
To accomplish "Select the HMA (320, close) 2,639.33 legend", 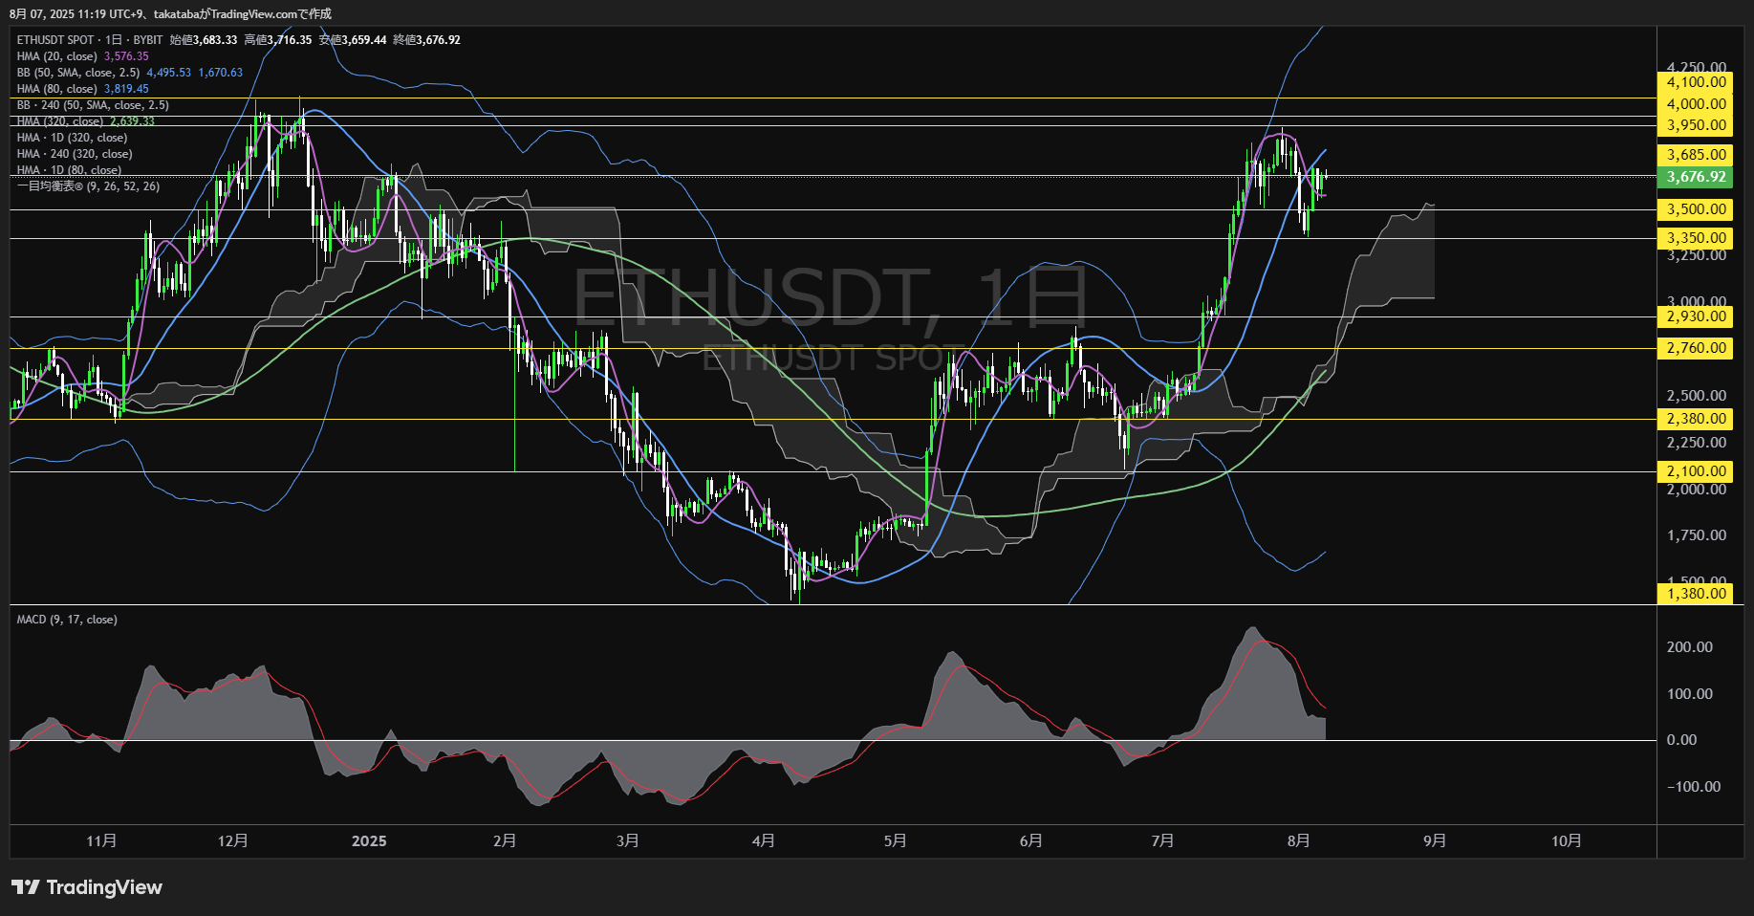I will pyautogui.click(x=85, y=121).
